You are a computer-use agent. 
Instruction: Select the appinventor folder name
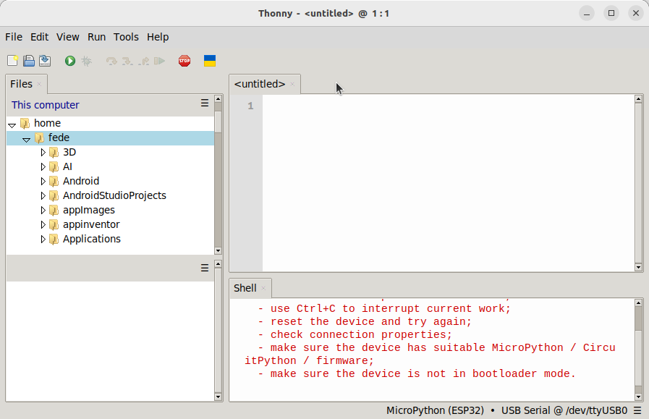(x=91, y=224)
